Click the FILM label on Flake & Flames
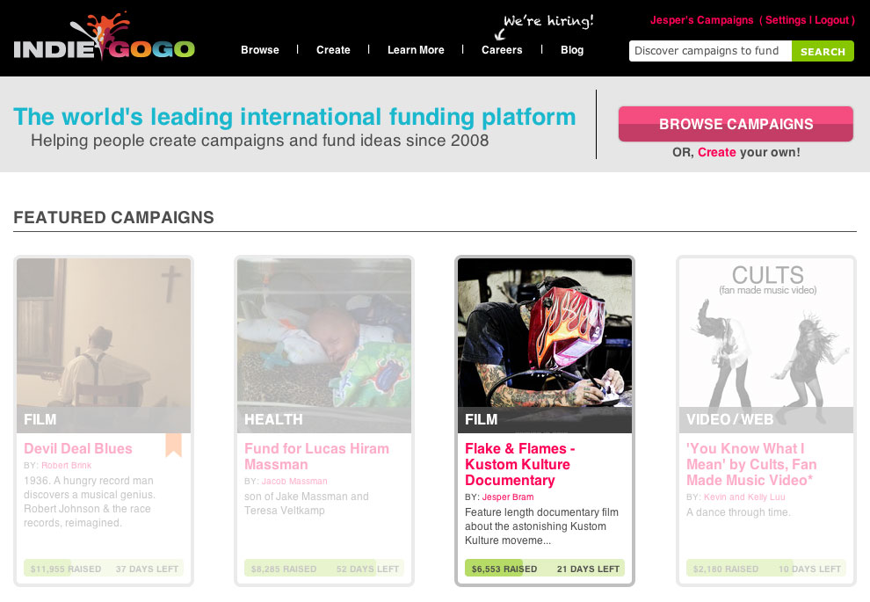The height and width of the screenshot is (602, 870). [x=481, y=419]
